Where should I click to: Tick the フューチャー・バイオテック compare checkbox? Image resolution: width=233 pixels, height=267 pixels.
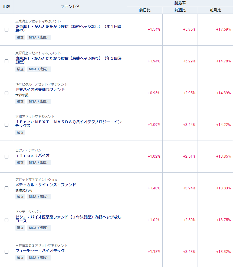click(6, 252)
